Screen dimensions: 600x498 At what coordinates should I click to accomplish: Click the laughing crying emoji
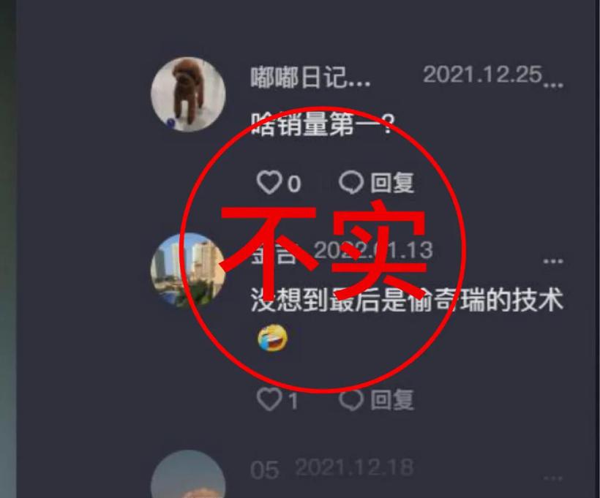273,338
